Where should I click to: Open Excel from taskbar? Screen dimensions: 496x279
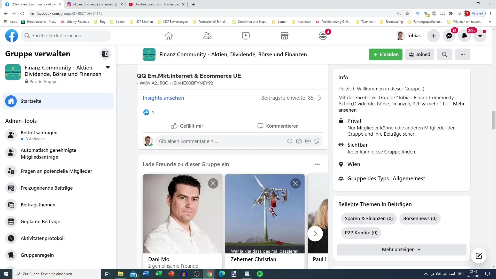[159, 274]
